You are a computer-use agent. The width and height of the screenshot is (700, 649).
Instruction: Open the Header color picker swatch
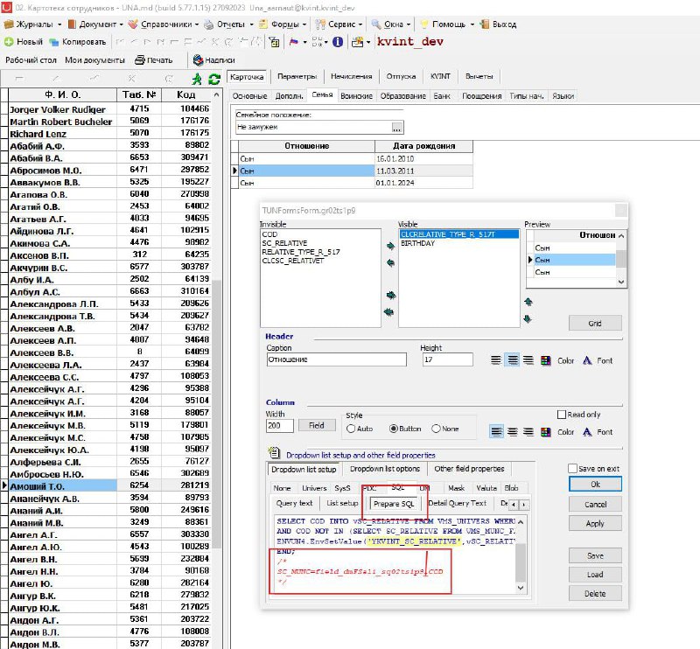545,360
